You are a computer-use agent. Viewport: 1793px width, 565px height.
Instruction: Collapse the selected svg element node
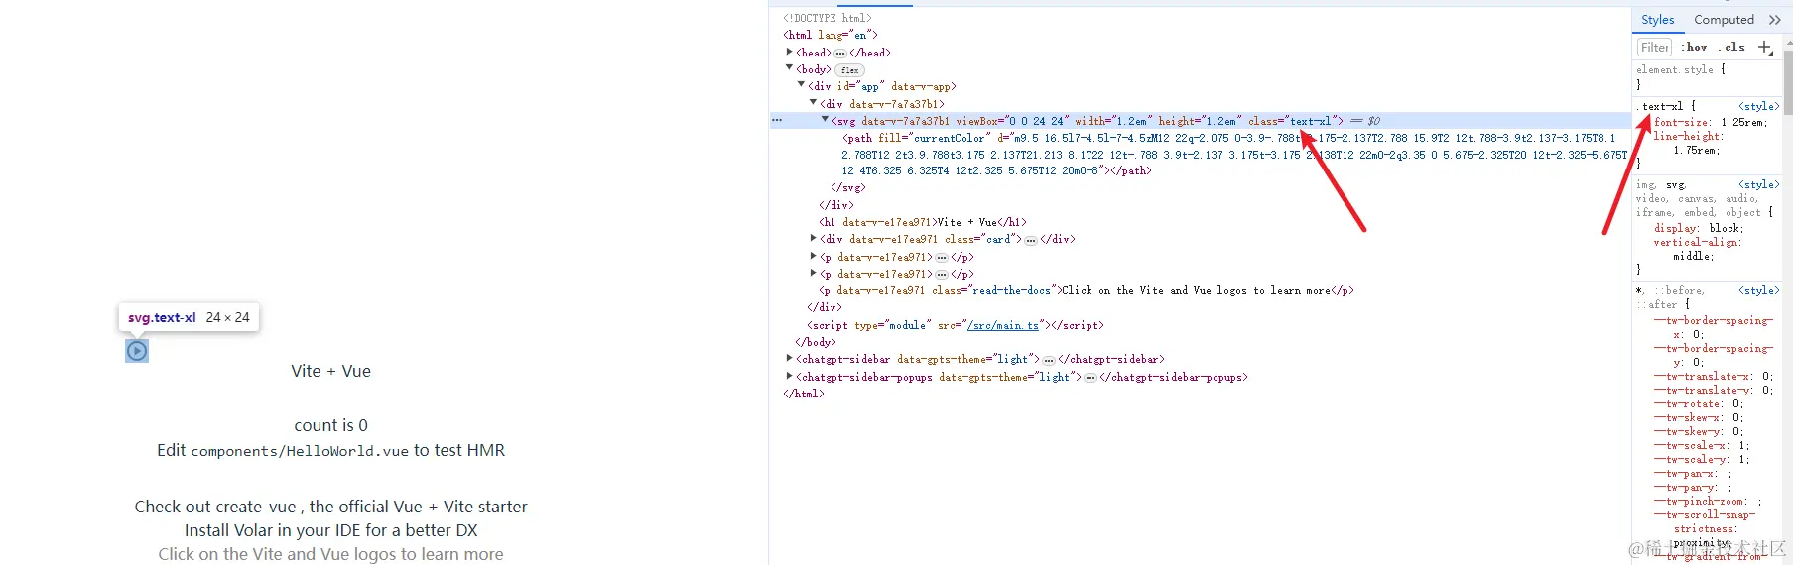pos(825,120)
